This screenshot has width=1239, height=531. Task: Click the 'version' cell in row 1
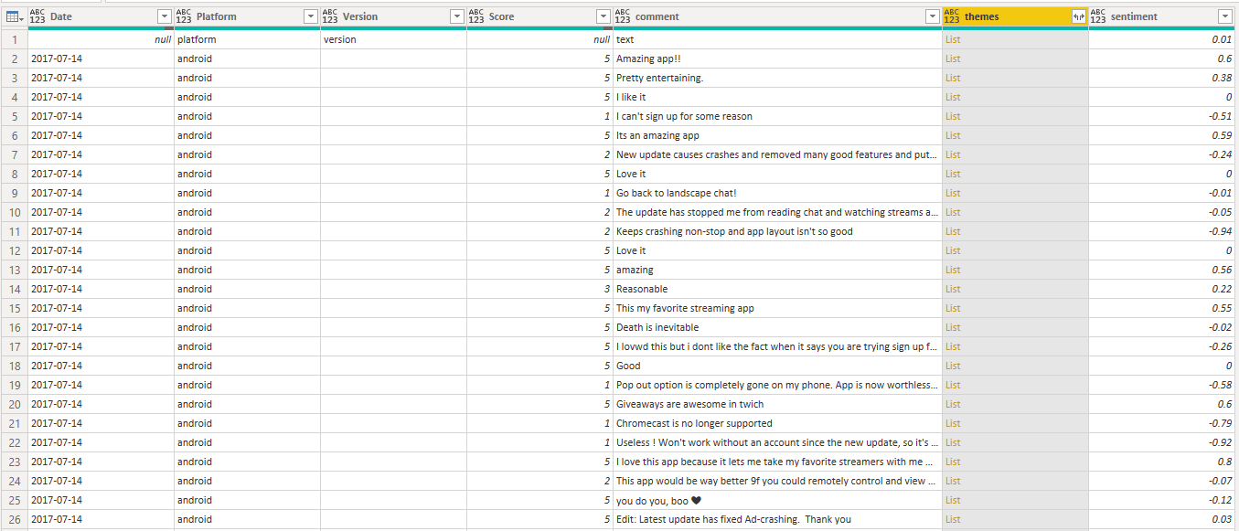pos(393,39)
